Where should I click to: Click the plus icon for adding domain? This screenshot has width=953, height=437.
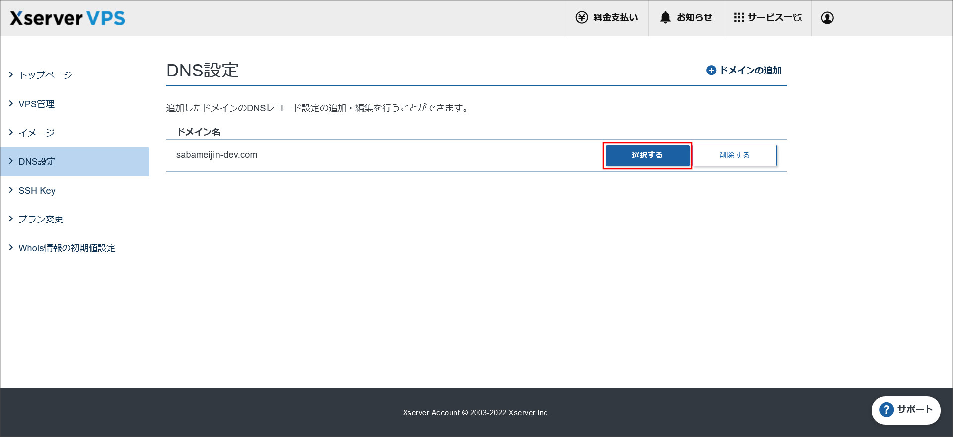(711, 71)
